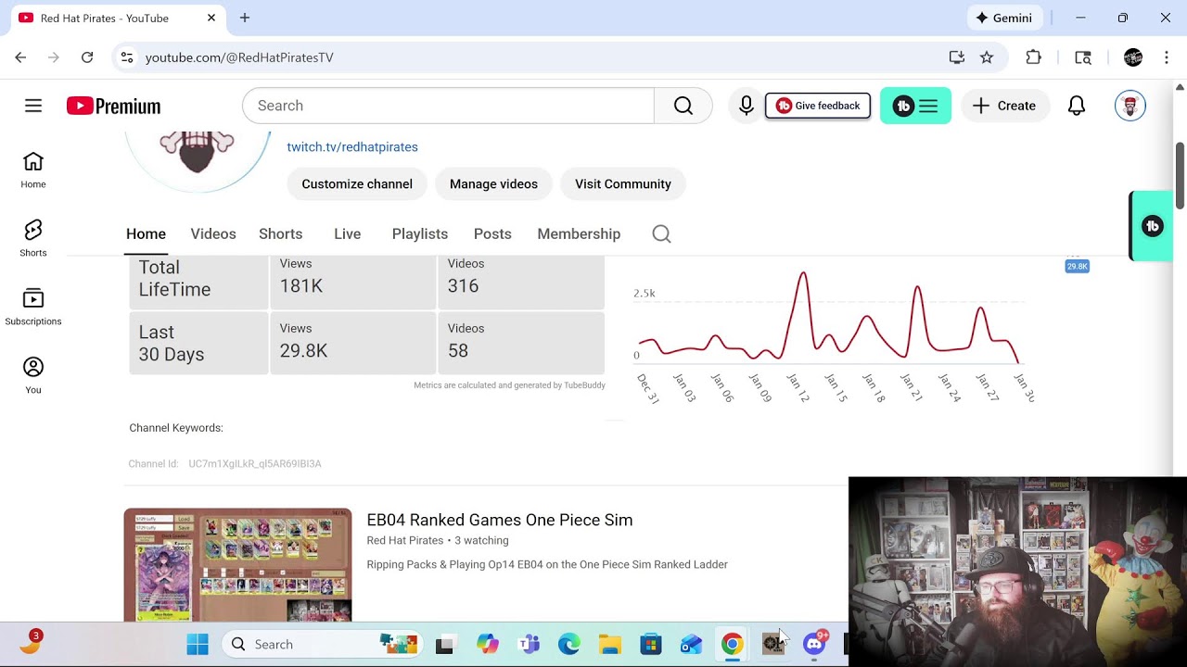Open the YouTube guide hamburger menu
This screenshot has height=667, width=1187.
pyautogui.click(x=33, y=106)
